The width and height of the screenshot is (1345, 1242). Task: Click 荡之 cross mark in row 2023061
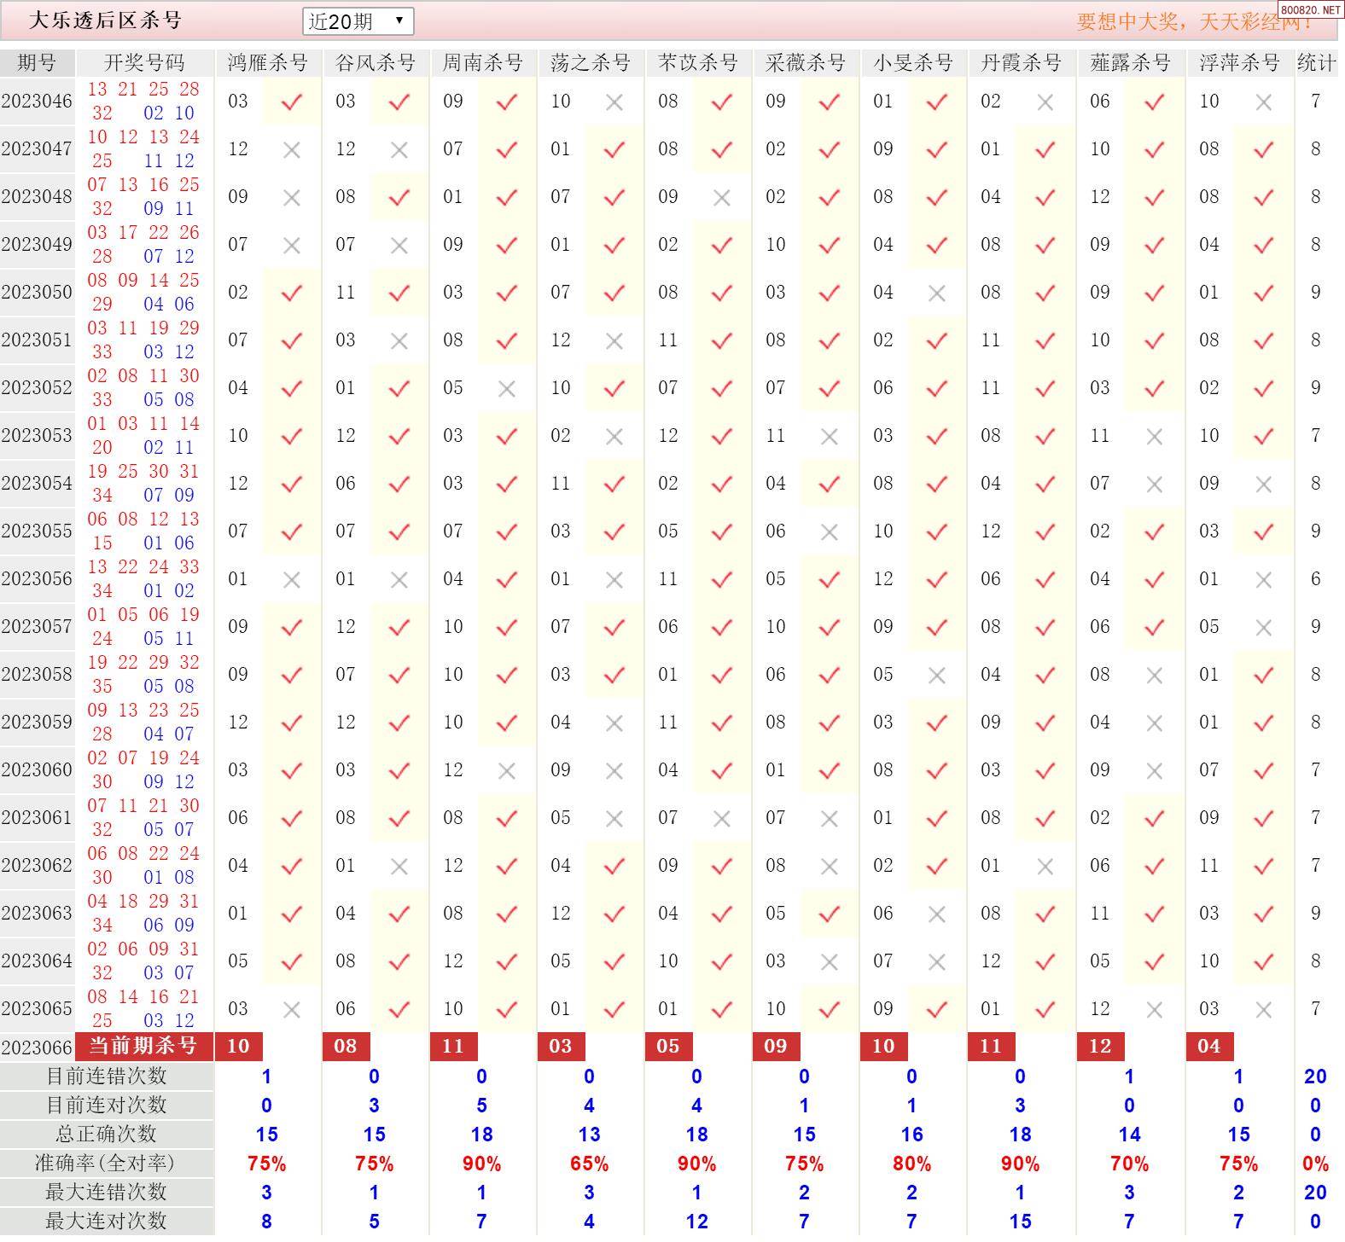[x=614, y=819]
